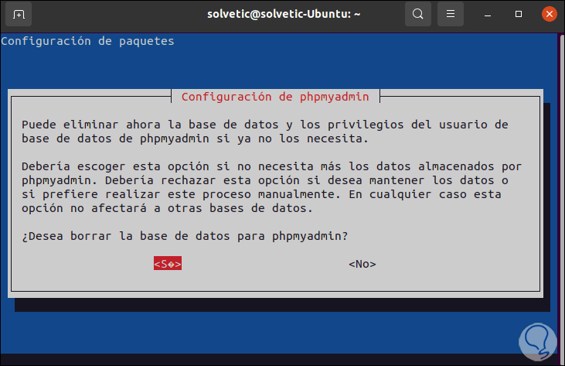Click the 'Configuración de paquetes' heading
Image resolution: width=565 pixels, height=366 pixels.
[x=87, y=41]
